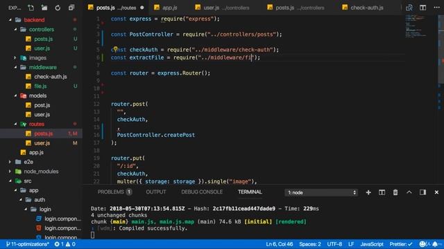The image size is (444, 249).
Task: Collapse the auth folder
Action: coord(21,200)
